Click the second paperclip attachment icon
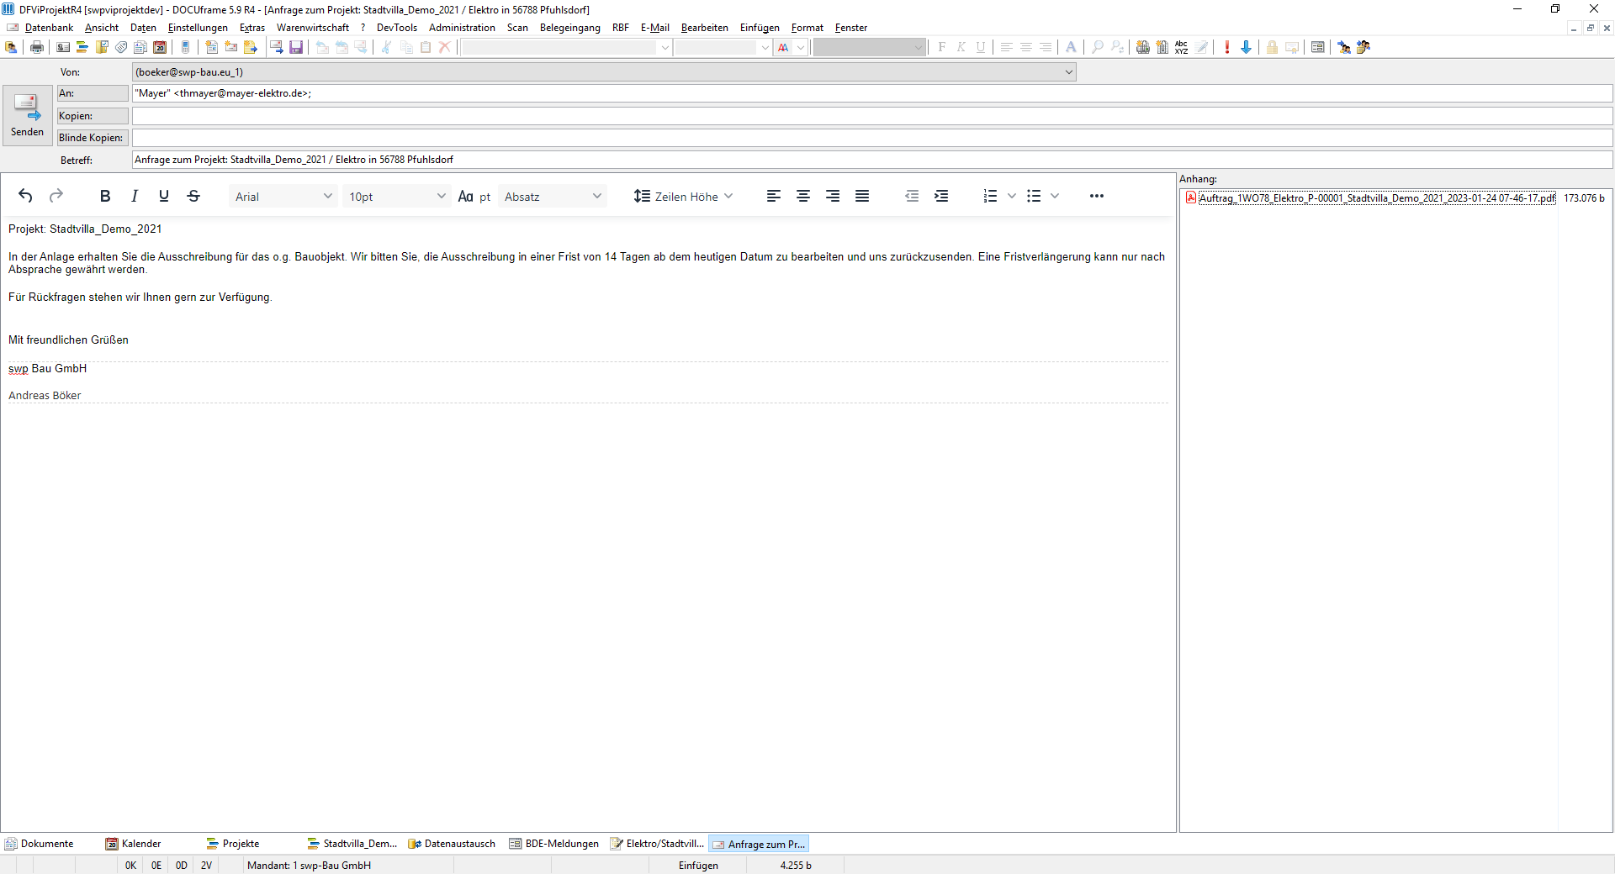 click(x=1162, y=47)
